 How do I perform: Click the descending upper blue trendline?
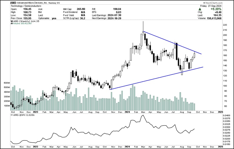(x=172, y=43)
